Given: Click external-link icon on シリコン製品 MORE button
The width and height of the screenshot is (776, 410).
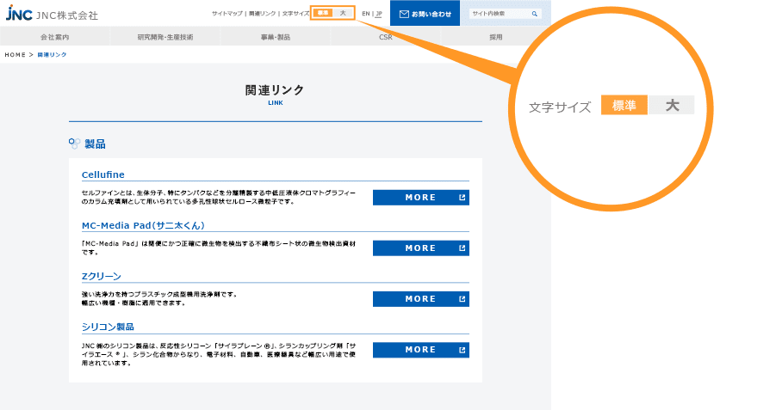Looking at the screenshot, I should [462, 350].
